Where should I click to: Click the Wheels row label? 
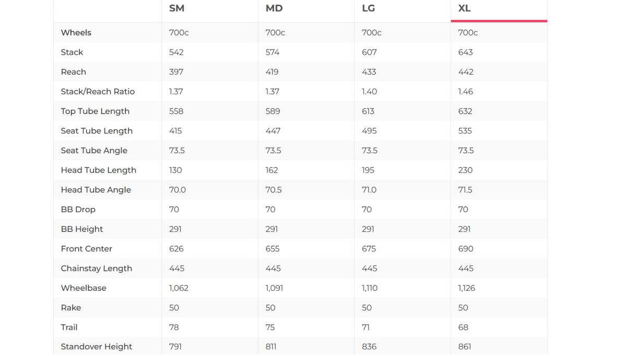[x=76, y=32]
